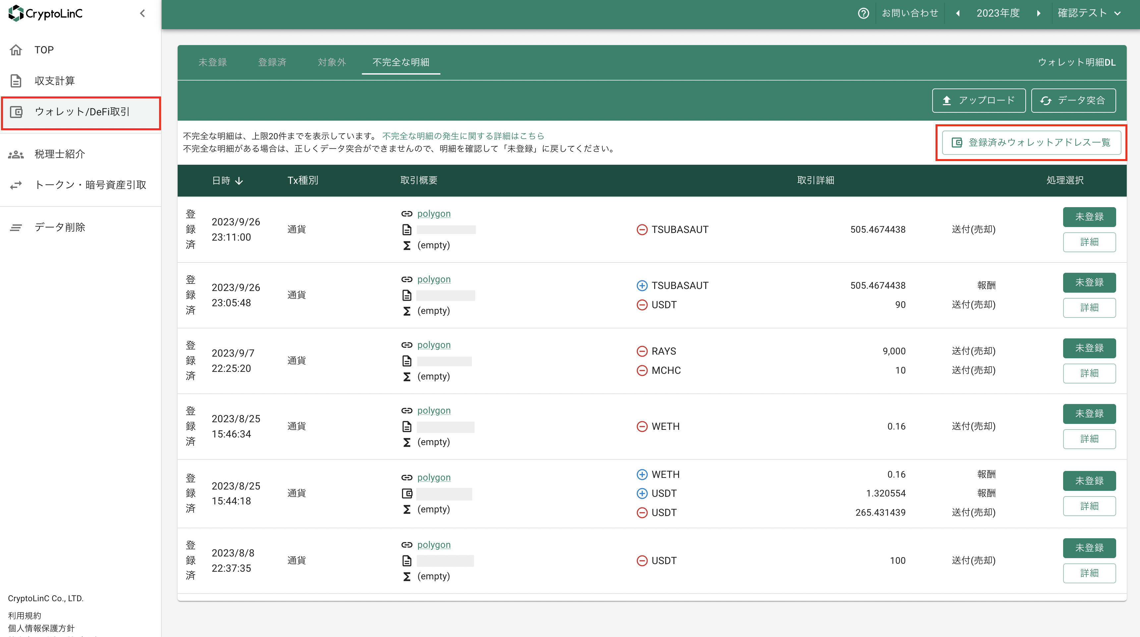Click the document icon in 23:11:00 row
This screenshot has height=637, width=1140.
click(x=407, y=230)
